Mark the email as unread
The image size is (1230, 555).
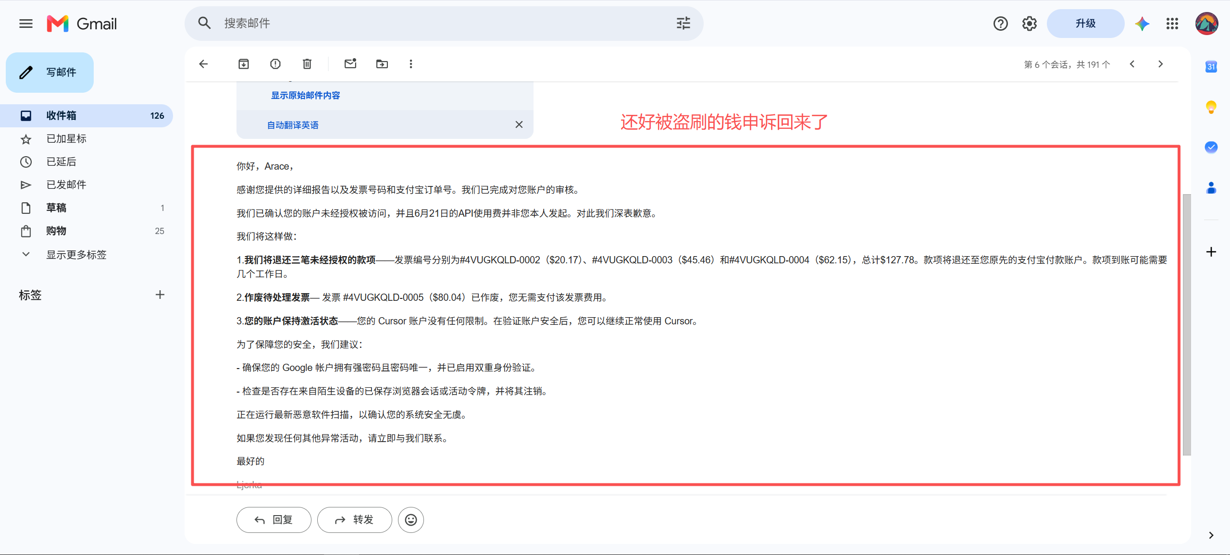coord(350,64)
